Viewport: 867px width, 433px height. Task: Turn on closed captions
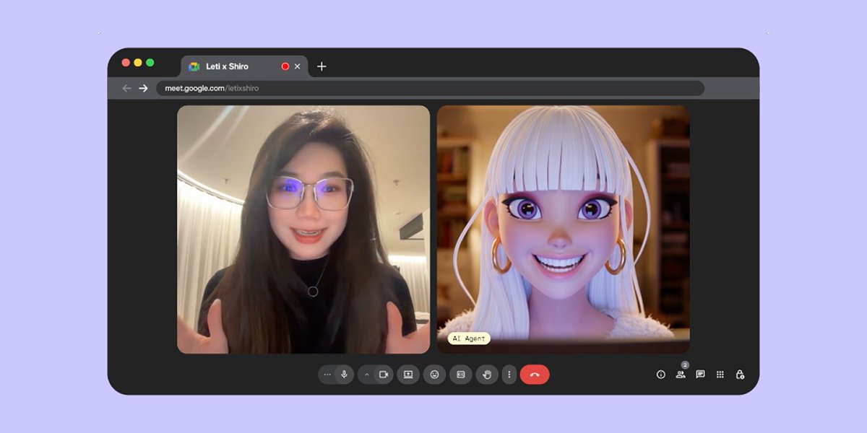[460, 375]
